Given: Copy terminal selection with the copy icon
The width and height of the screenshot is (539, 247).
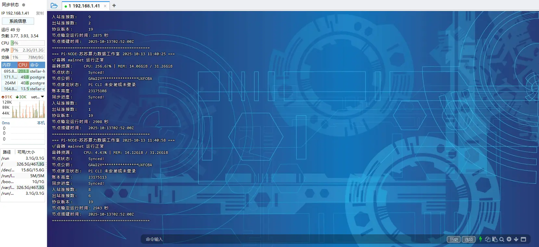Looking at the screenshot, I should (x=487, y=239).
